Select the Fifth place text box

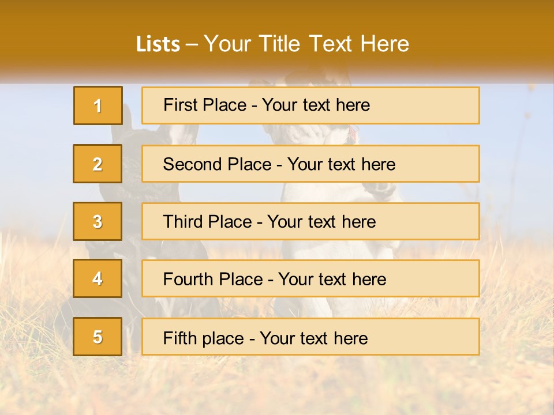tap(310, 337)
